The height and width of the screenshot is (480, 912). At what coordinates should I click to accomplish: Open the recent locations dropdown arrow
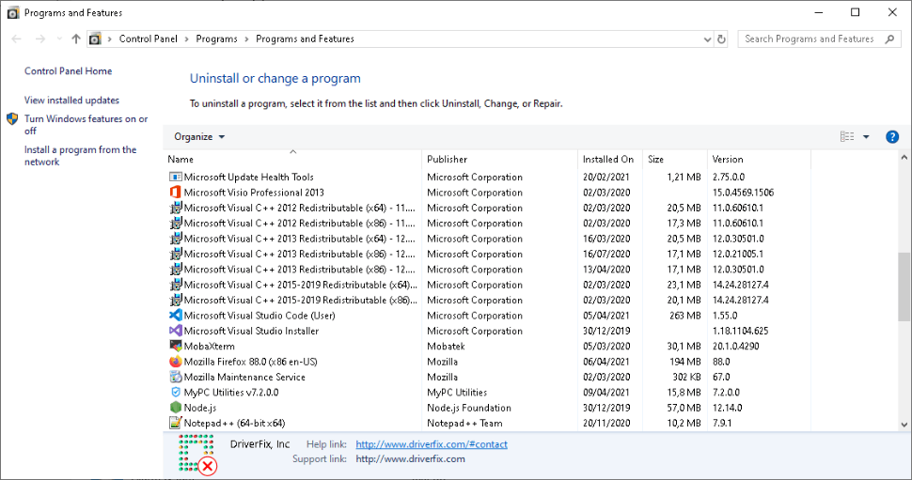pos(58,39)
